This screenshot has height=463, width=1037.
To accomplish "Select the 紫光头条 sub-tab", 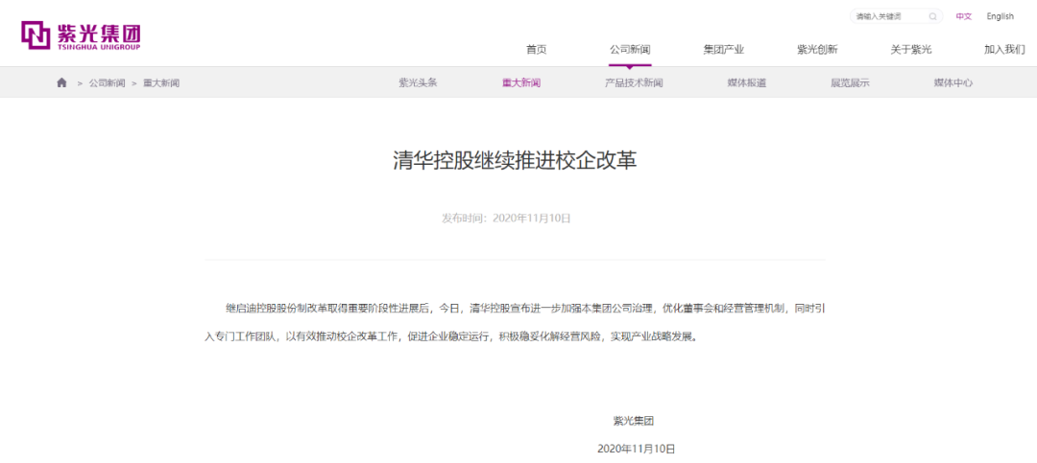I will tap(418, 83).
